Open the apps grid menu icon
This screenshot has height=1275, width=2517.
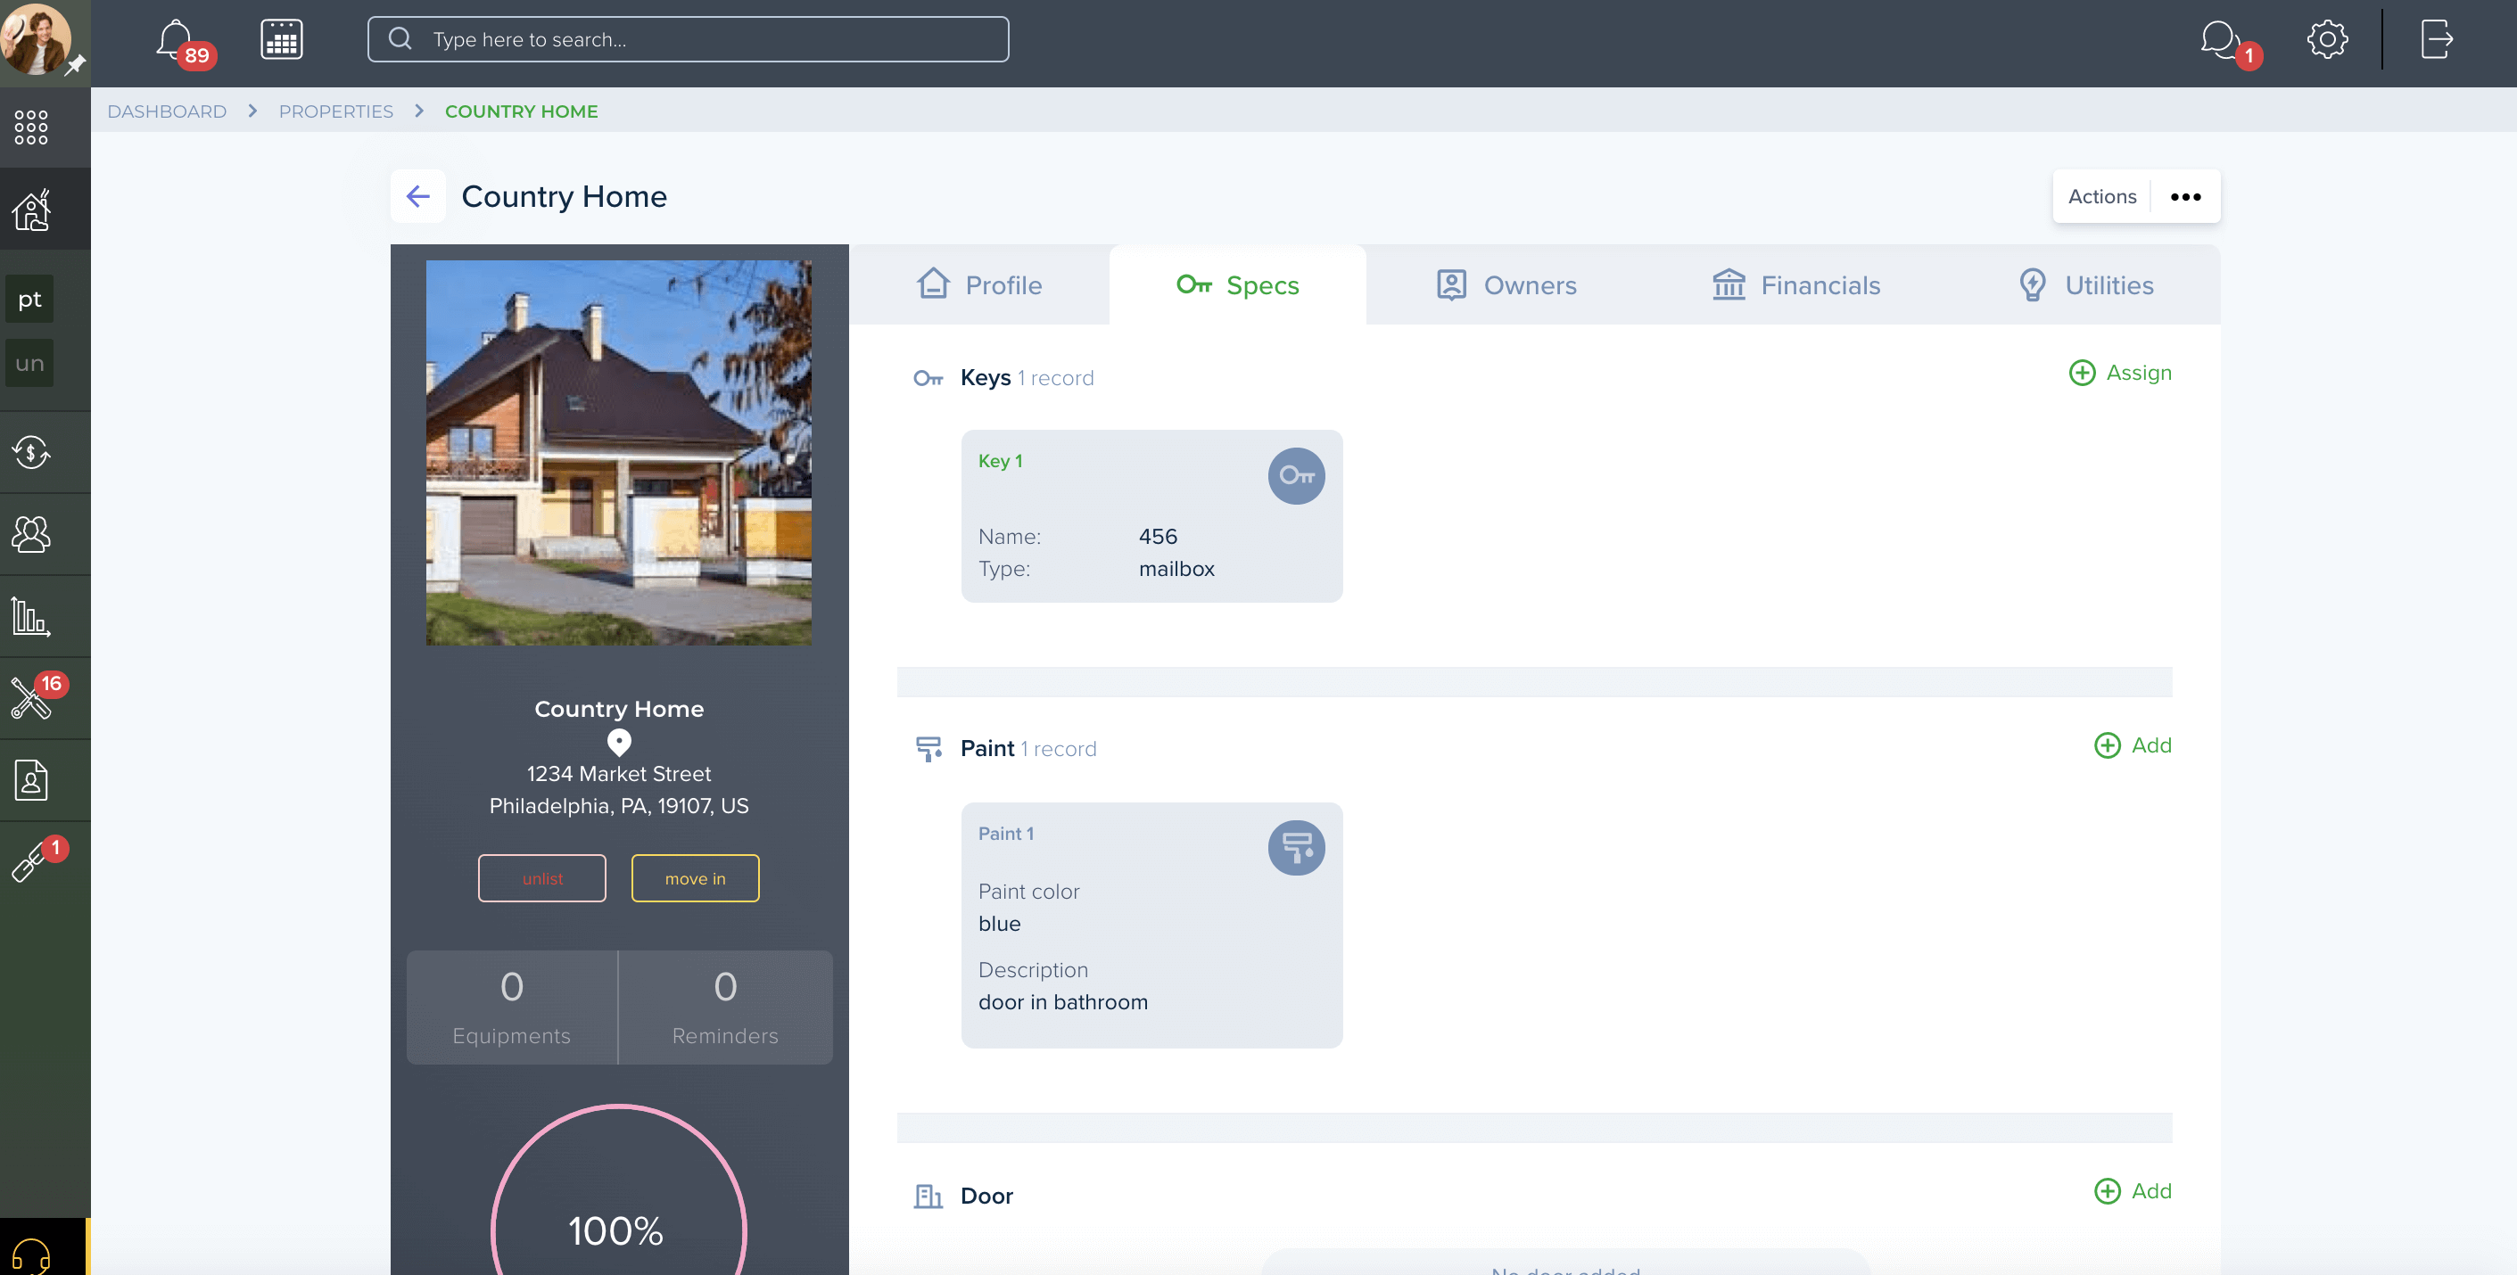(x=31, y=127)
